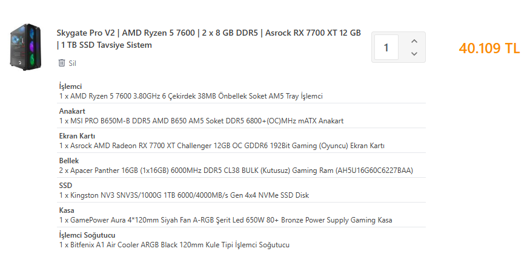Select the Anakart section heading
The height and width of the screenshot is (260, 530).
72,111
